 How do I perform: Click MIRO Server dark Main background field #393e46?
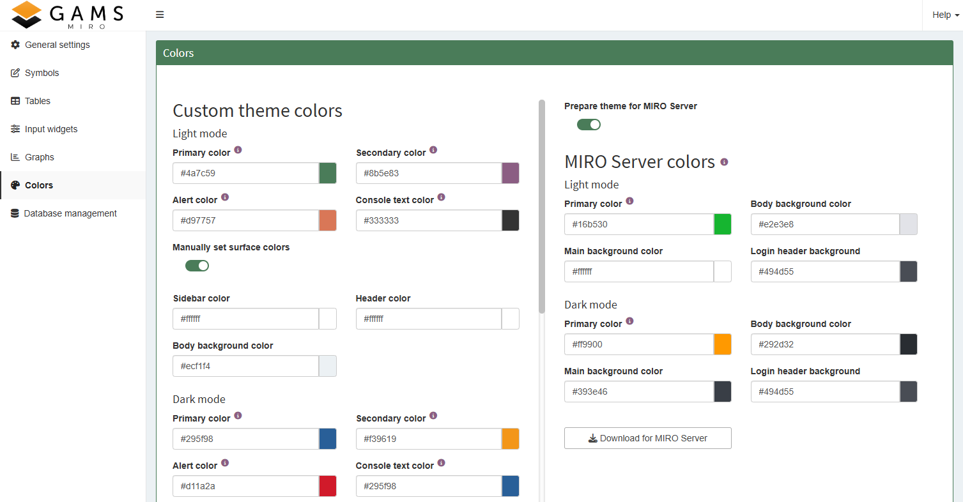[x=639, y=392]
